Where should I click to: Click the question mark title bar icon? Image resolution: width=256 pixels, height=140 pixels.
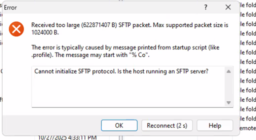(x=206, y=7)
